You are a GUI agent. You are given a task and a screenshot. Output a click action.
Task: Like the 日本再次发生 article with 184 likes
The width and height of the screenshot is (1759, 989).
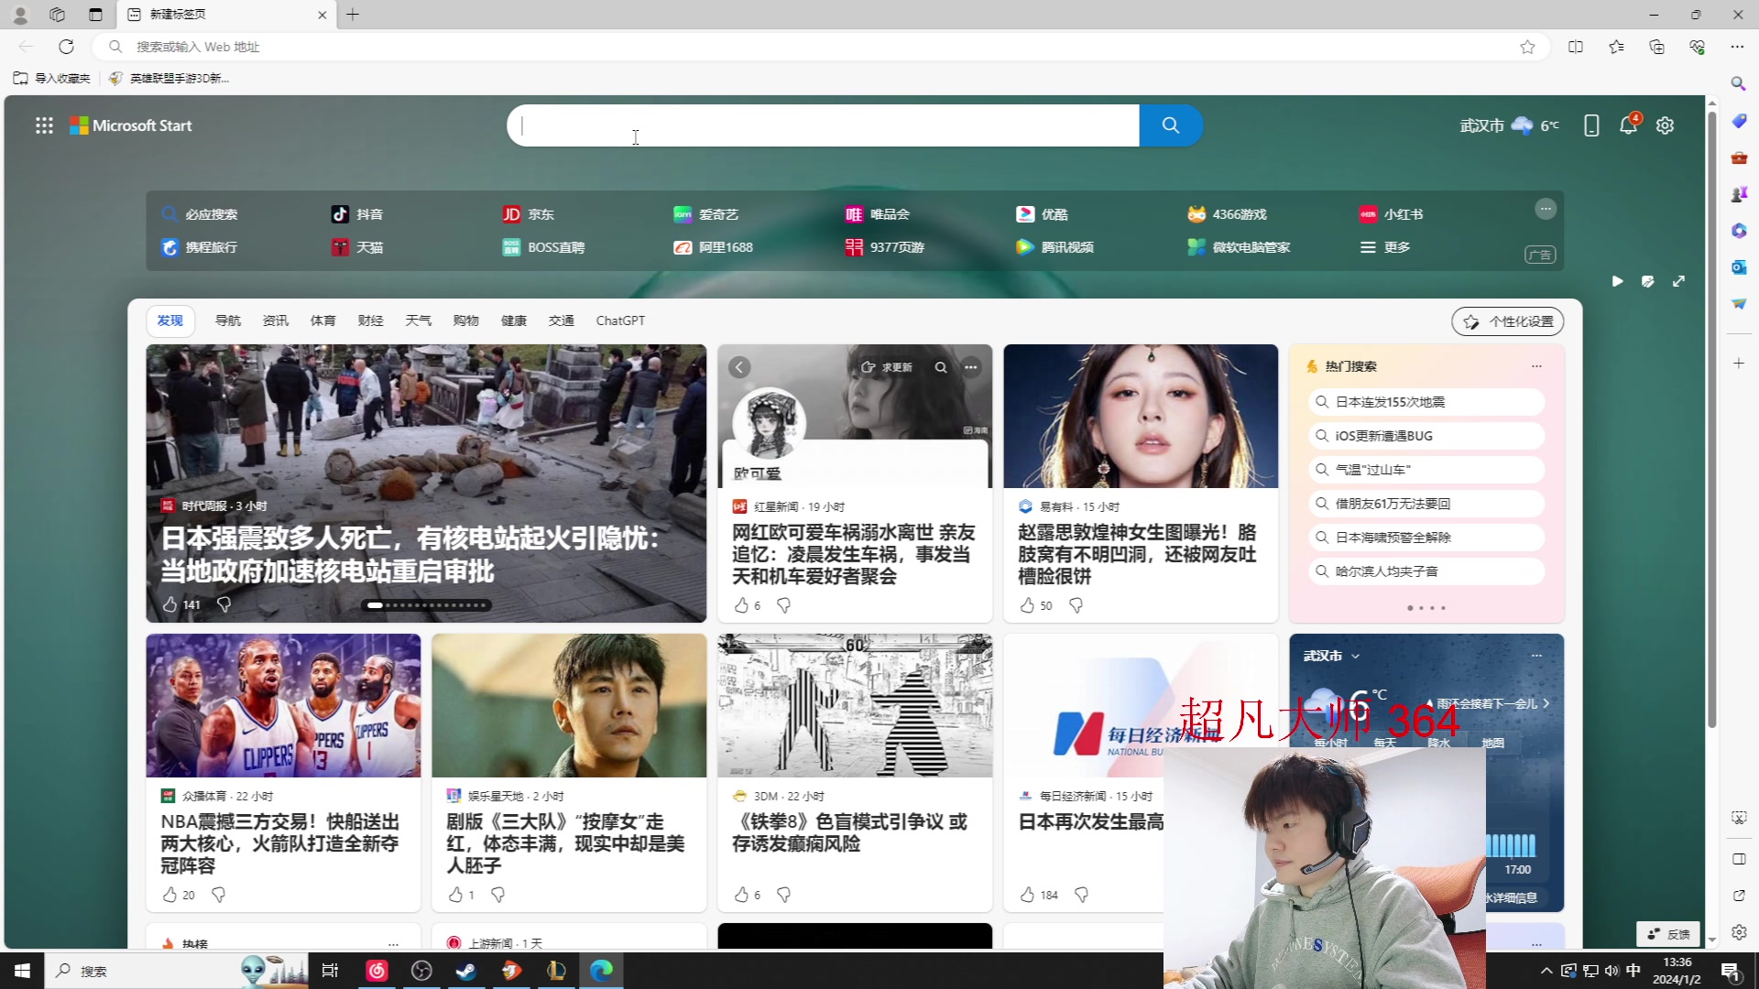coord(1027,895)
